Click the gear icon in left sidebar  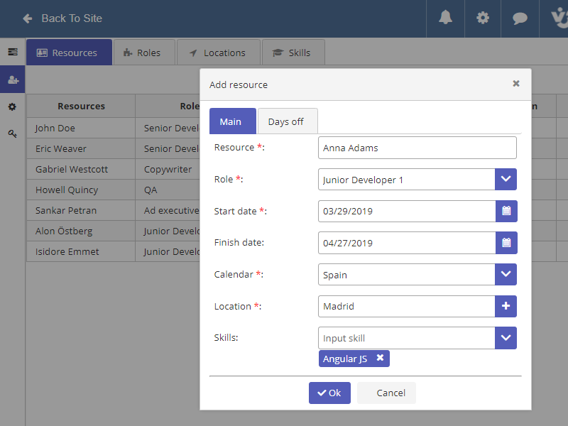(13, 106)
